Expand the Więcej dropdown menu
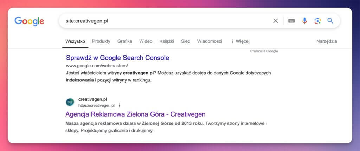The height and width of the screenshot is (151, 360). pos(240,41)
